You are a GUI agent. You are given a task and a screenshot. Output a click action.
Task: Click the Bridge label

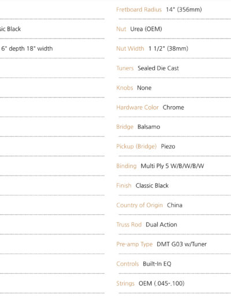tap(125, 127)
